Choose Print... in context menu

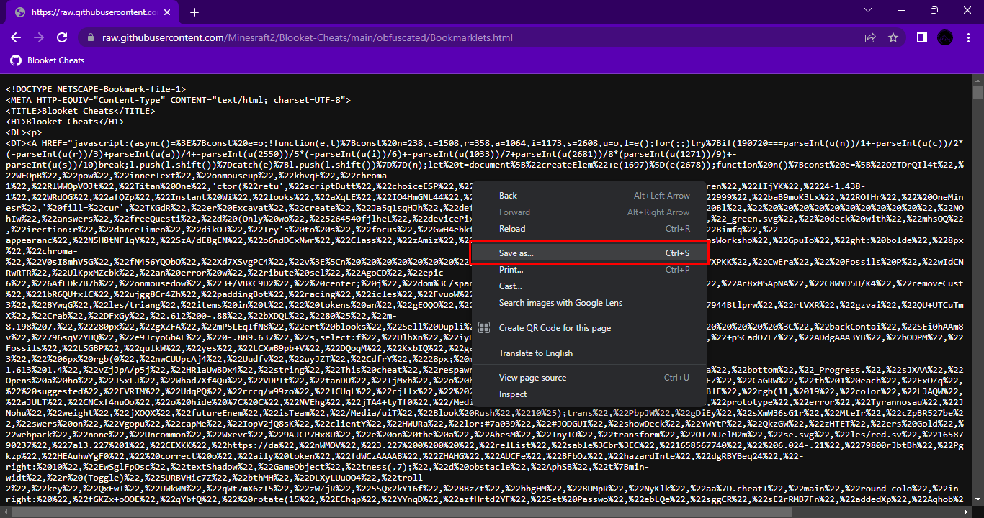[589, 270]
